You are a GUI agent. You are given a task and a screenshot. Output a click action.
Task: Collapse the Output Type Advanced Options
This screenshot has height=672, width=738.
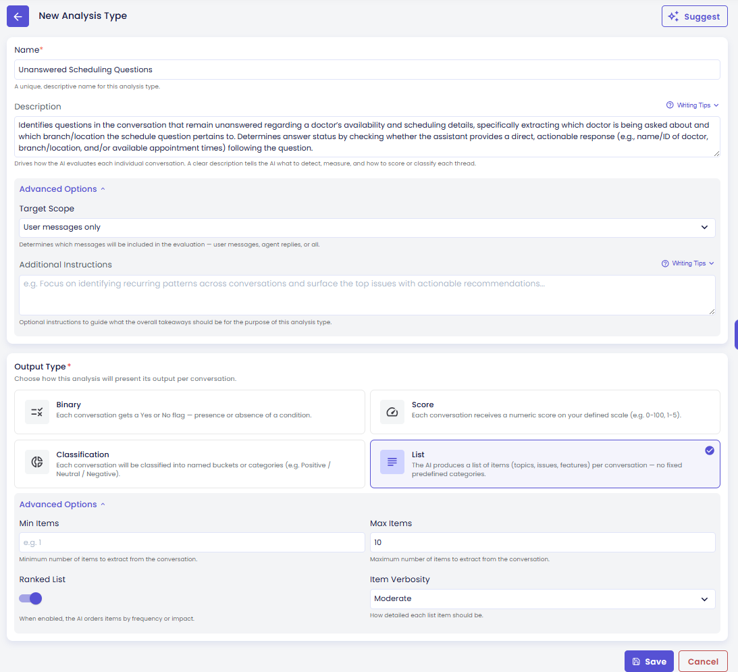(x=62, y=505)
